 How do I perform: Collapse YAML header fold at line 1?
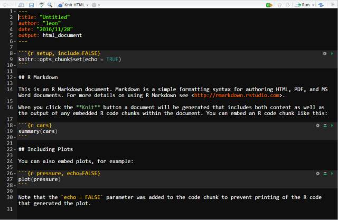click(15, 12)
